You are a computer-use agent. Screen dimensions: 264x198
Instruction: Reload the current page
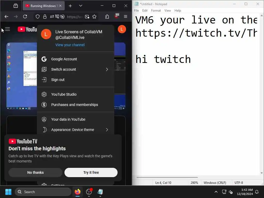[25, 16]
